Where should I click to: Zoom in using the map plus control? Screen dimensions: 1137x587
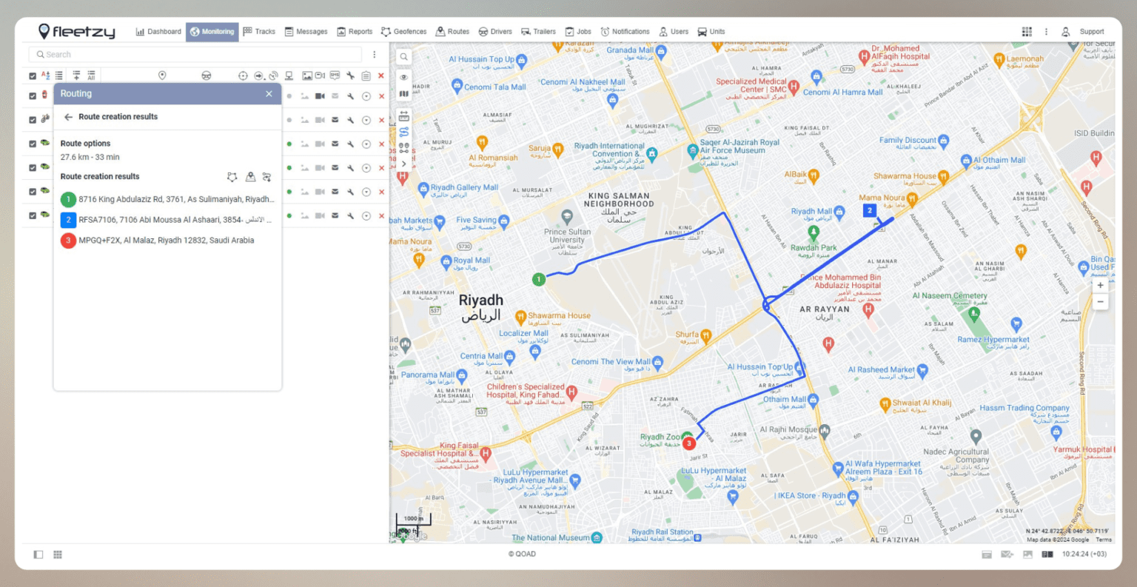(1101, 285)
